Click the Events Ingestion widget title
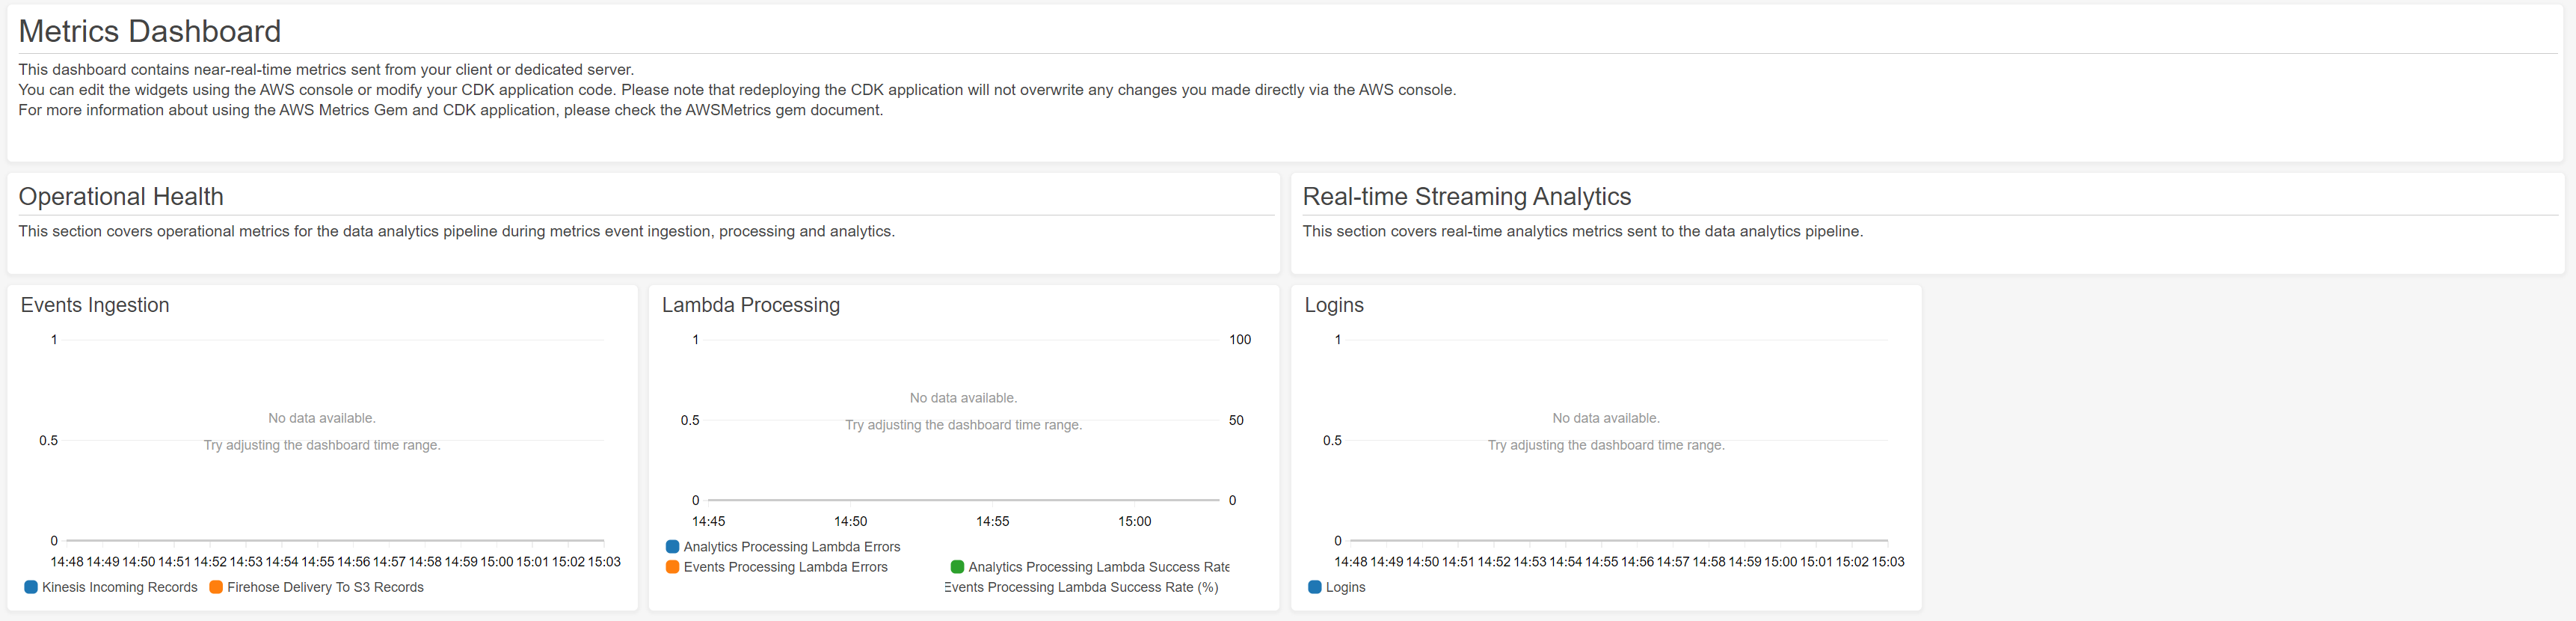 95,305
